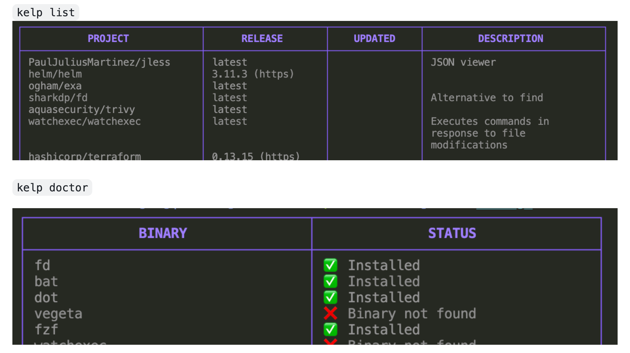Select the aquasecurity/trivy project entry
Screen dimensions: 630x353
coord(82,110)
